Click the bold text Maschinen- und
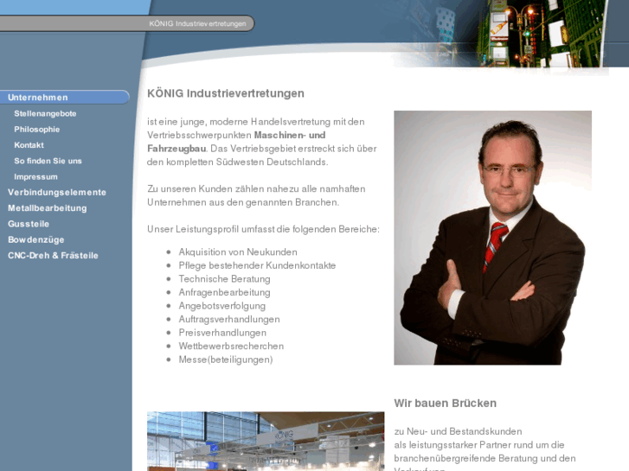 click(x=290, y=135)
